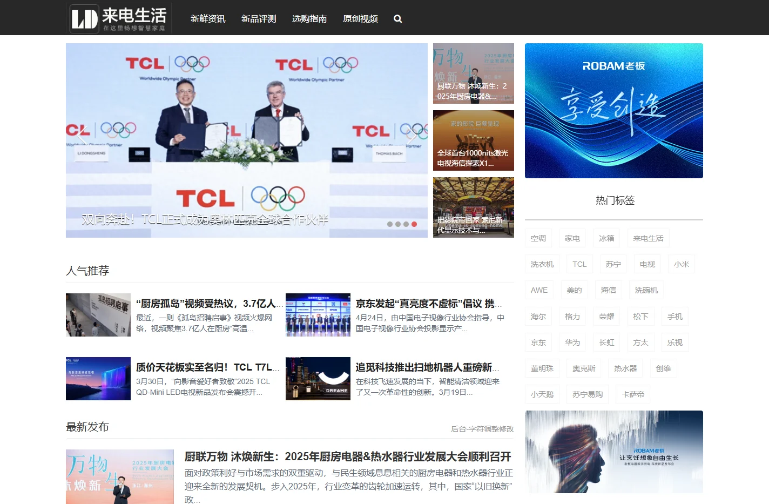Open 厨联万物 沐焕新生 side thumbnail
The height and width of the screenshot is (504, 769).
pyautogui.click(x=474, y=73)
